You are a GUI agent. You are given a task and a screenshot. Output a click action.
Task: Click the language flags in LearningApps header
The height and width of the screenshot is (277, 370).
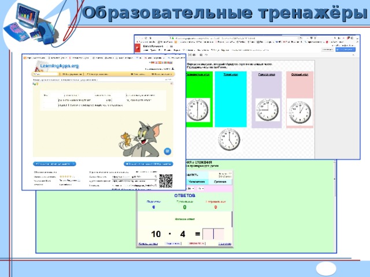coord(161,63)
